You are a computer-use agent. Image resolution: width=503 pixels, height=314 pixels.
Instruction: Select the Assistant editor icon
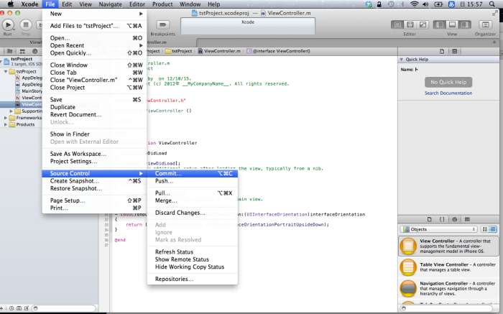tap(410, 24)
